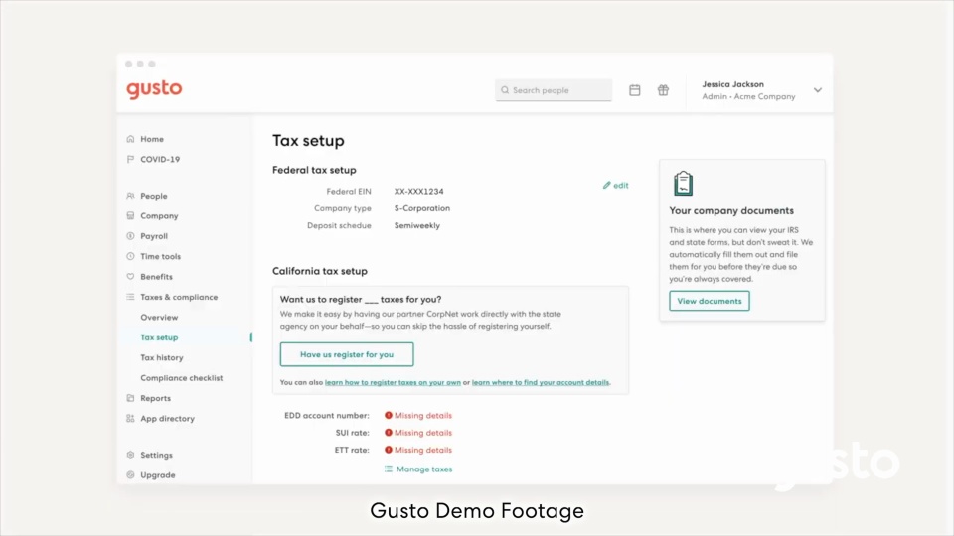The height and width of the screenshot is (536, 954).
Task: Click Missing details for ETT rate
Action: [423, 450]
